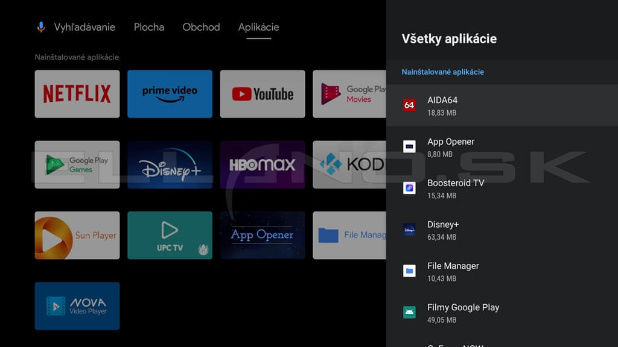Screen dimensions: 618x347
Task: Select the Aplikácie tab
Action: pos(258,27)
